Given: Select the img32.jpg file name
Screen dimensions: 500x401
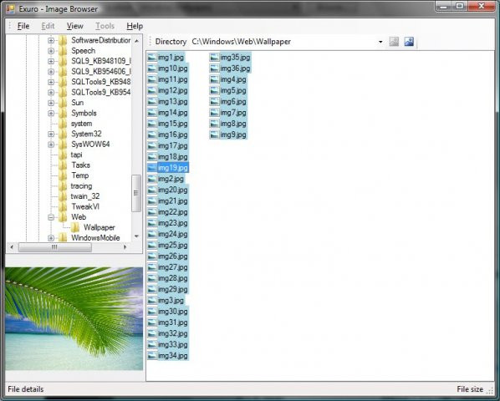Looking at the screenshot, I should (172, 333).
